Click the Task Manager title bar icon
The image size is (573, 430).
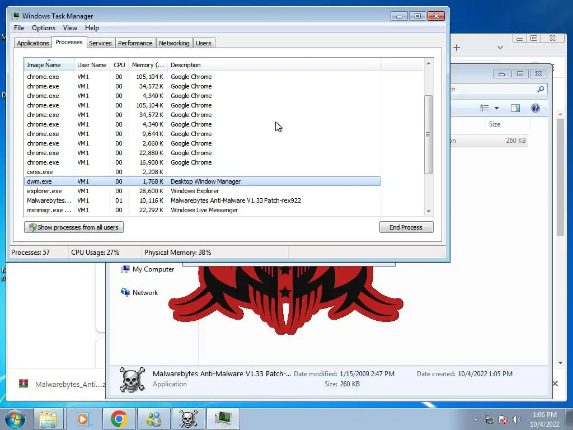pyautogui.click(x=16, y=16)
